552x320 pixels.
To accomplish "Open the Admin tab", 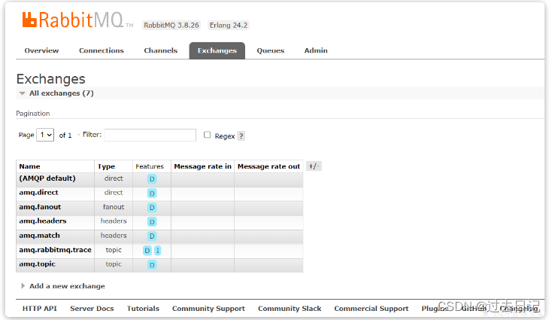I will click(x=316, y=50).
